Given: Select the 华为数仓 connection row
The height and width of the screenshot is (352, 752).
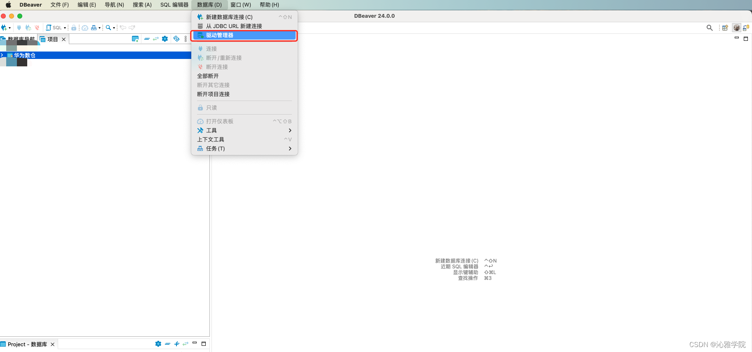Looking at the screenshot, I should point(96,55).
